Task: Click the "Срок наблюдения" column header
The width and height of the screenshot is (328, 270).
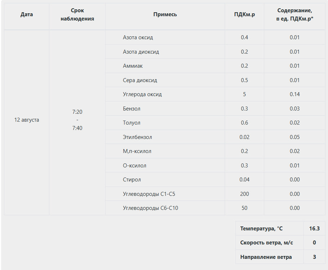Action: point(77,15)
